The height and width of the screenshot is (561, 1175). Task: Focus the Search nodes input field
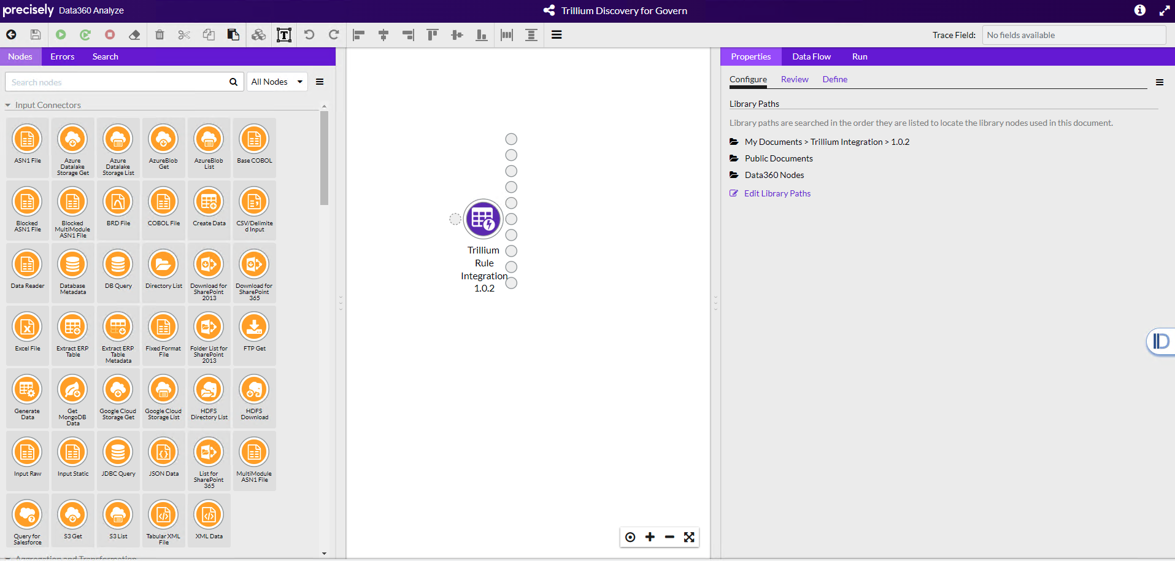[115, 82]
